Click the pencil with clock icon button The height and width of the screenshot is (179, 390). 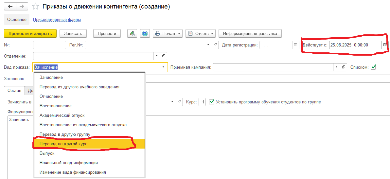pos(132,33)
